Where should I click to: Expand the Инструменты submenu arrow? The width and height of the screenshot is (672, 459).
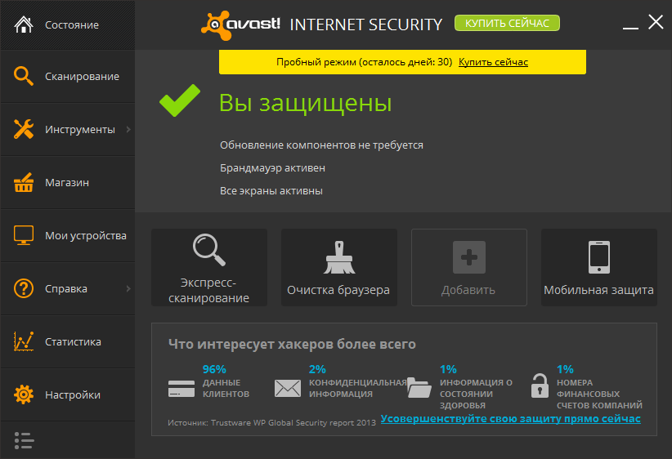128,129
